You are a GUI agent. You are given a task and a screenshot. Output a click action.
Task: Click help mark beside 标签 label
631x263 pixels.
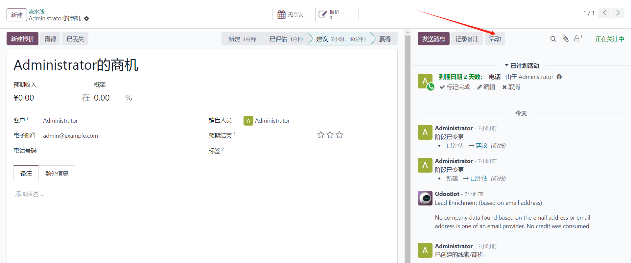223,149
